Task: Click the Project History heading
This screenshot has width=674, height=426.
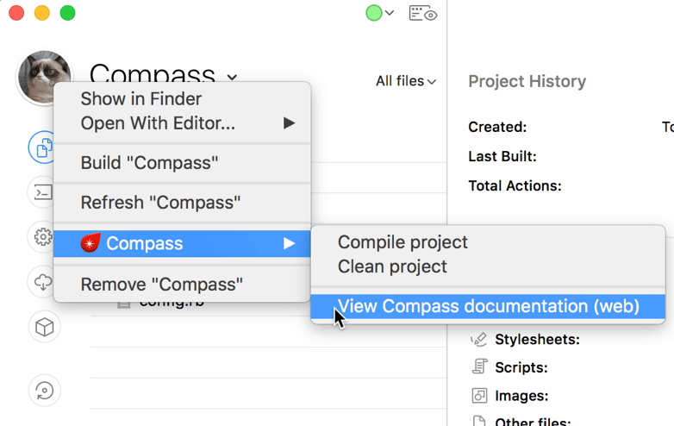Action: click(x=527, y=81)
